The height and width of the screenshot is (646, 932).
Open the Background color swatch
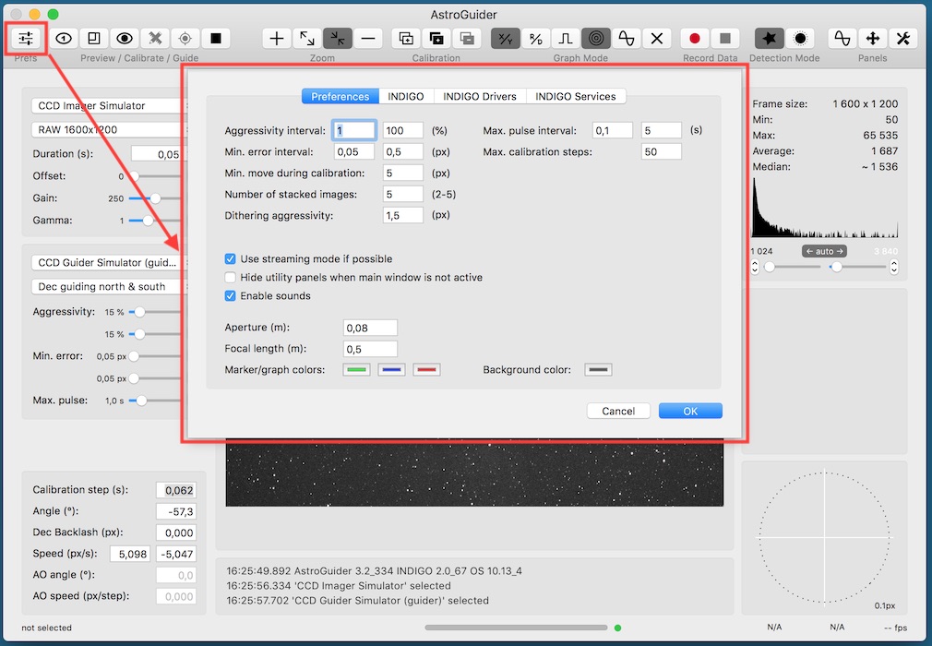[598, 370]
